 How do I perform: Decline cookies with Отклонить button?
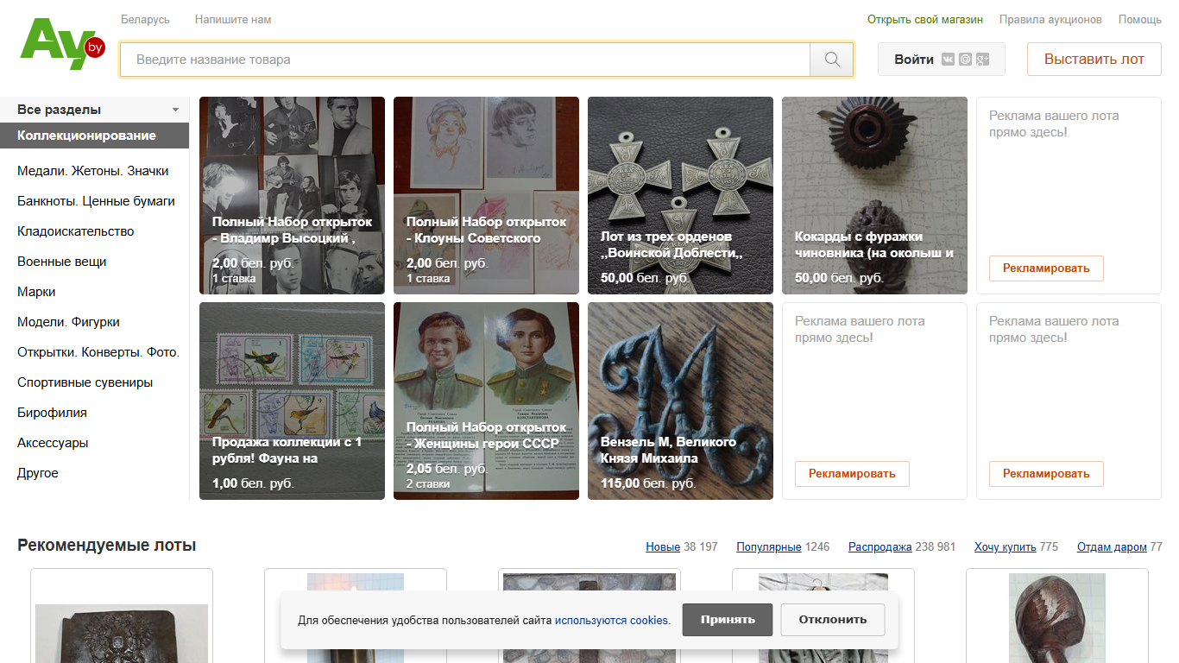point(833,620)
